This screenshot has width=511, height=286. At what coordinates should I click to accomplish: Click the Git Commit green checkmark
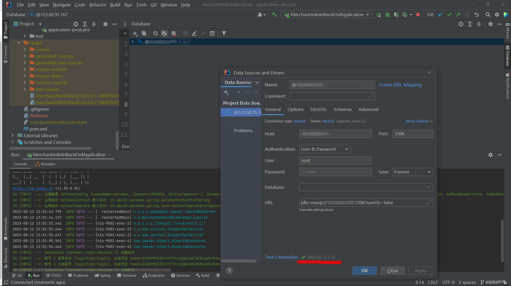(x=449, y=15)
